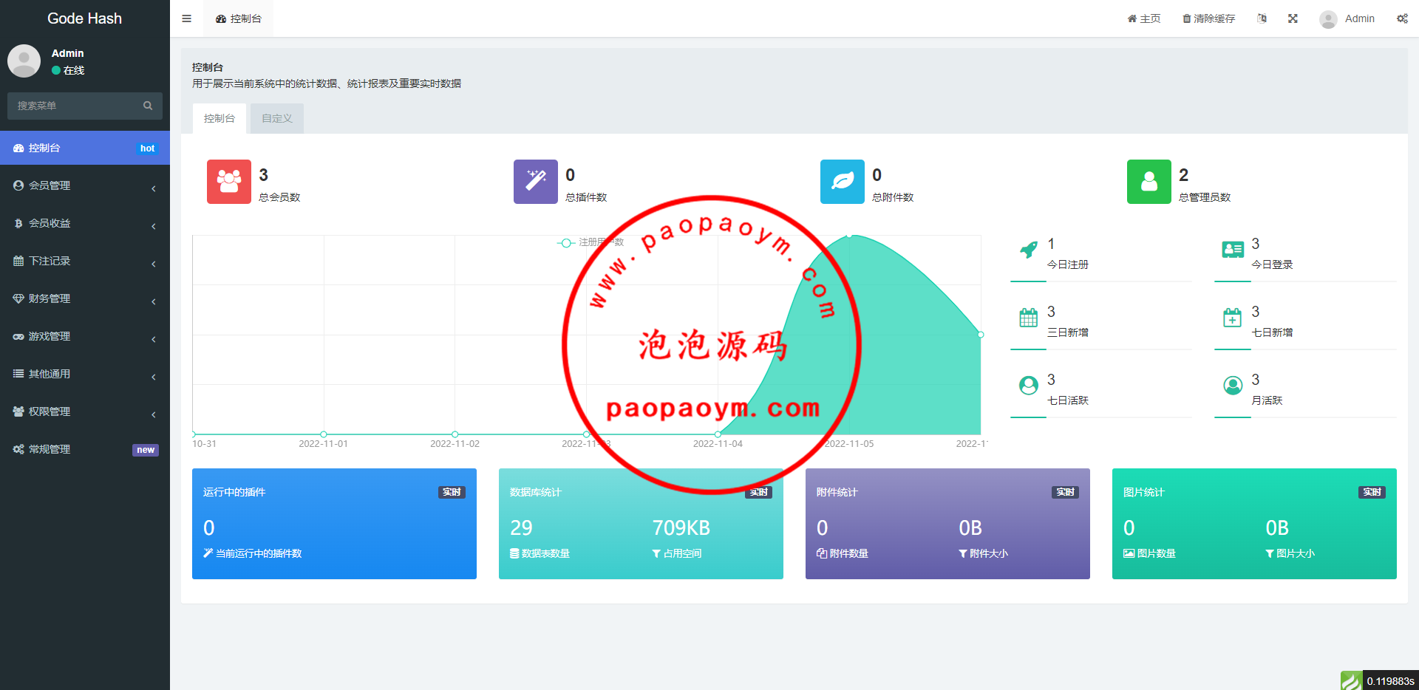1419x690 pixels.
Task: Expand 会员管理 chevron arrow
Action: [154, 188]
